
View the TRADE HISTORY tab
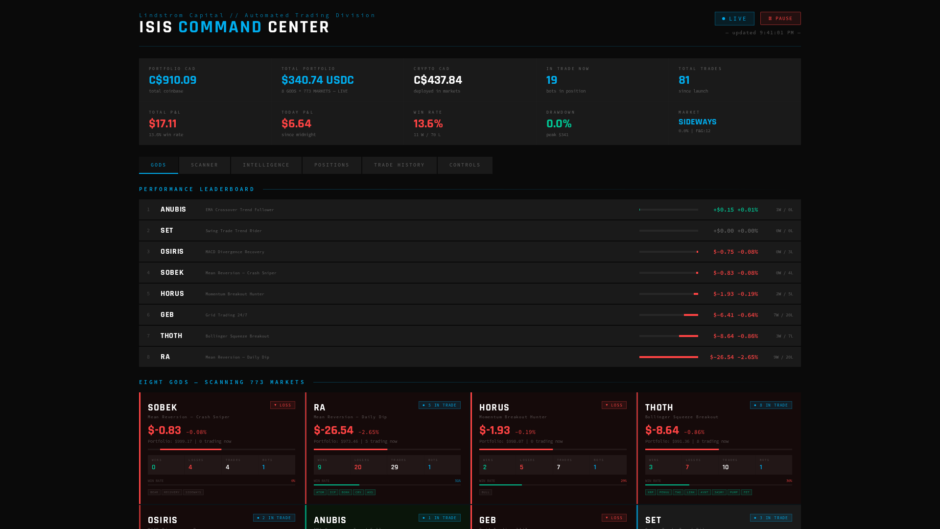tap(399, 165)
